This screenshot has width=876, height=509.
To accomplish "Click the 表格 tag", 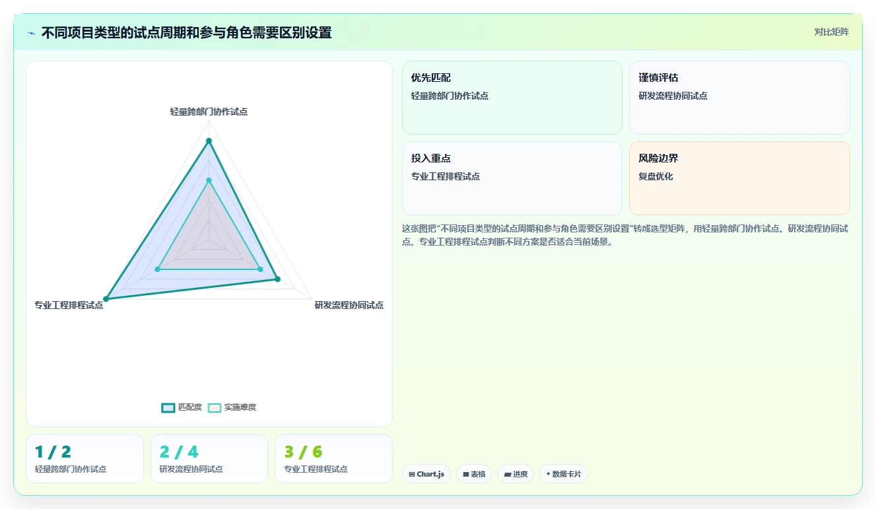I will [474, 474].
